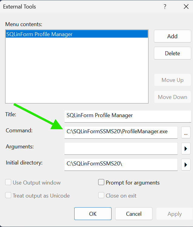Click the question mark help icon
Image resolution: width=193 pixels, height=227 pixels.
(165, 7)
